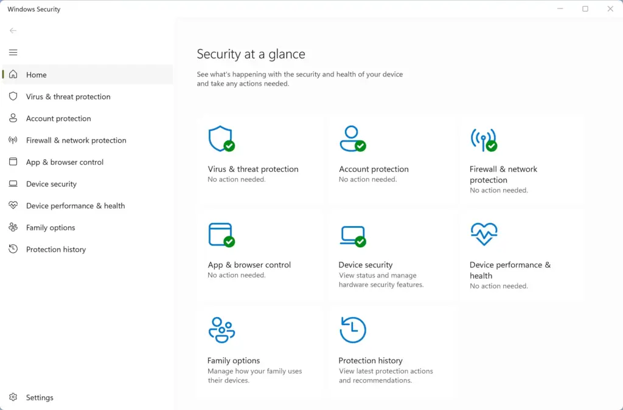
Task: Click 'Manage how your family uses their devices' text
Action: (x=255, y=375)
